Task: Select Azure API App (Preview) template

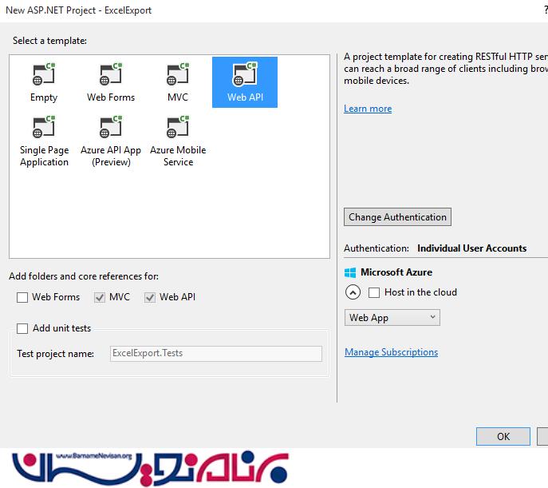Action: (111, 141)
